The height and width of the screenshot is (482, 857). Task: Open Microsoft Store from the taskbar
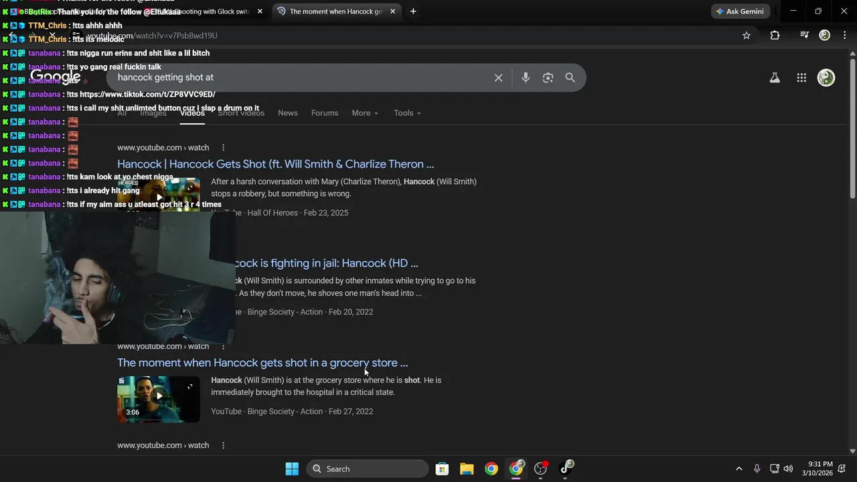point(442,469)
